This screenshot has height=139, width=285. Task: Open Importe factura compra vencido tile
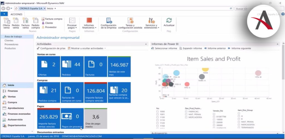(96, 92)
